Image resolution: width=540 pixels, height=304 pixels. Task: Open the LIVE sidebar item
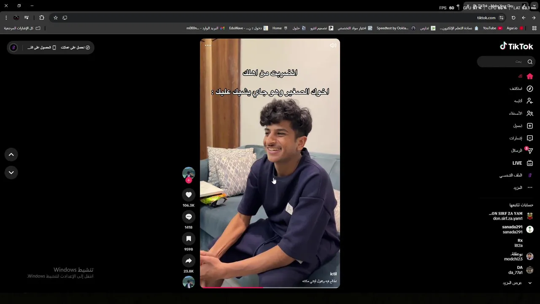coord(523,163)
